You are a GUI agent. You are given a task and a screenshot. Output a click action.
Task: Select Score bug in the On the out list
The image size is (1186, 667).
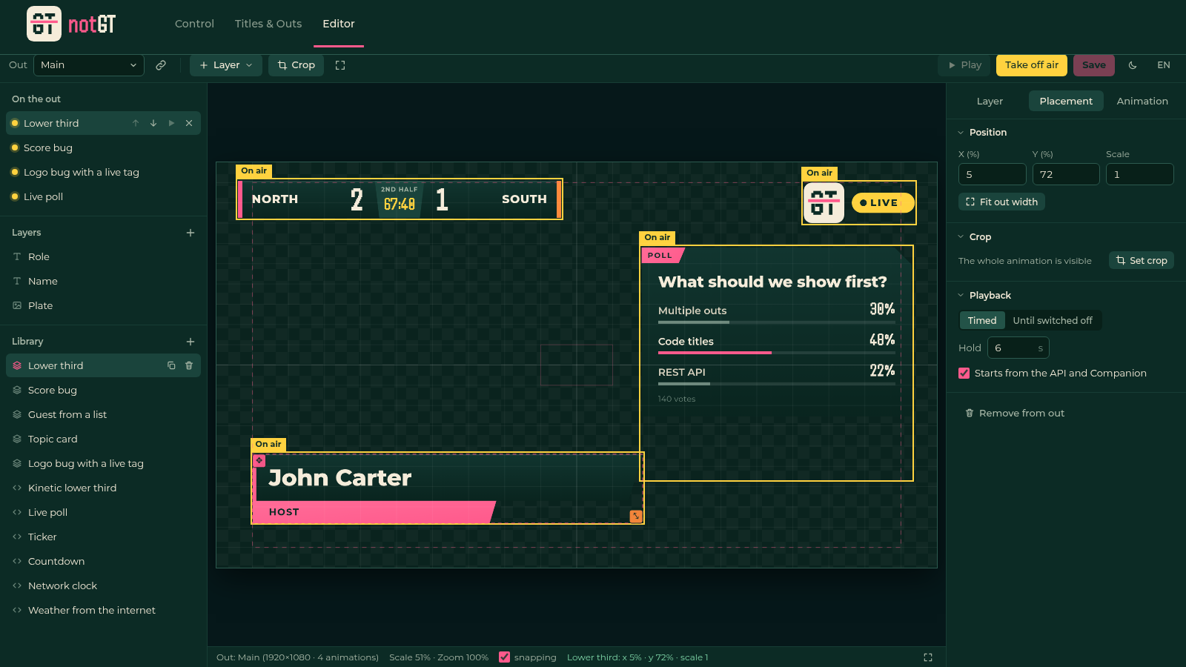coord(104,148)
